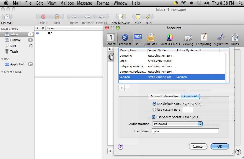Screen dimensions: 244x159
Task: Select Sent mailbox in sidebar
Action: 17,46
